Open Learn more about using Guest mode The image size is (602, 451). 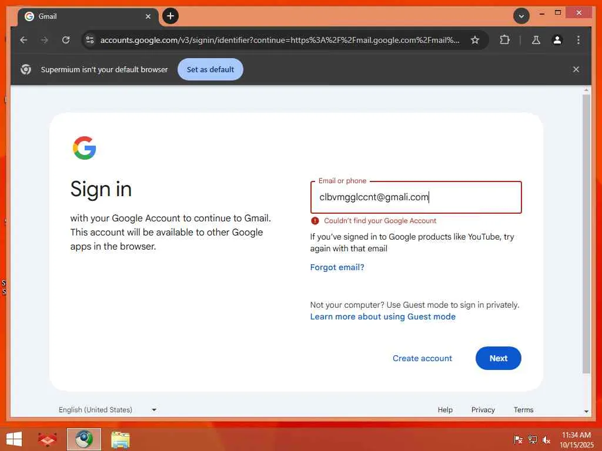(383, 317)
